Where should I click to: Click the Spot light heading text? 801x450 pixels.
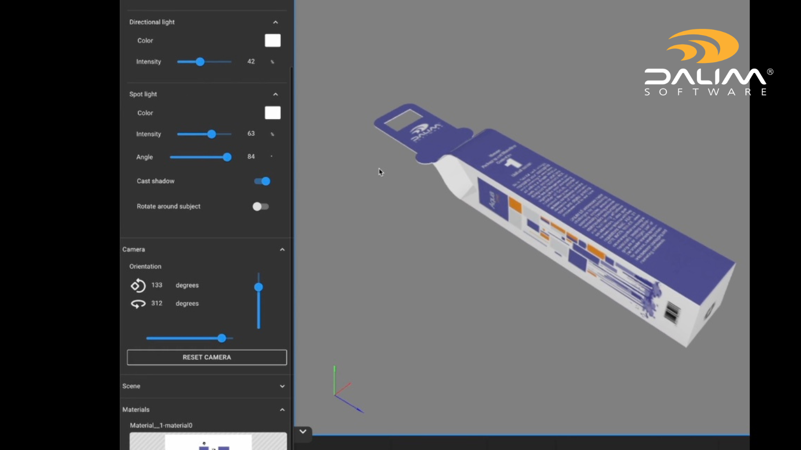(x=143, y=94)
